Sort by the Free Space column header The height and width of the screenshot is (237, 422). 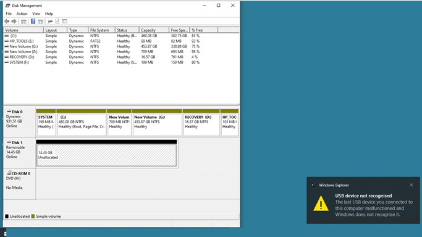click(x=179, y=30)
